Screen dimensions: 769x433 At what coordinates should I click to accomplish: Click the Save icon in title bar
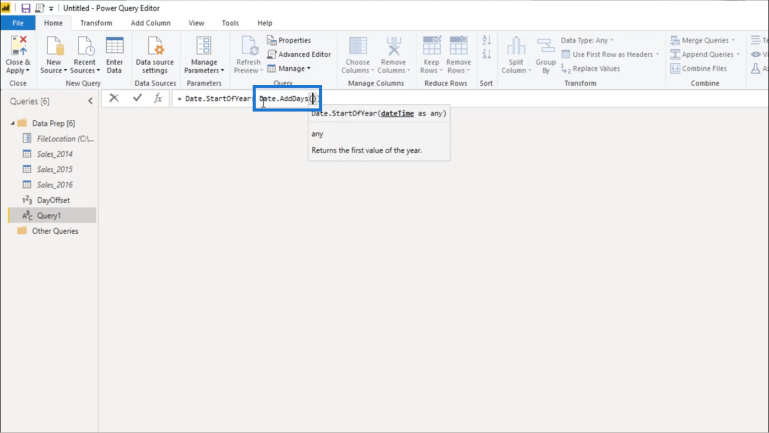[26, 8]
